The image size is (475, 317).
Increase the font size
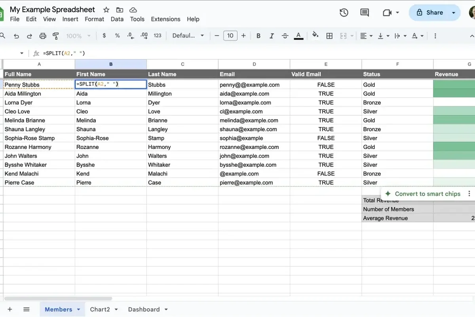pyautogui.click(x=243, y=36)
